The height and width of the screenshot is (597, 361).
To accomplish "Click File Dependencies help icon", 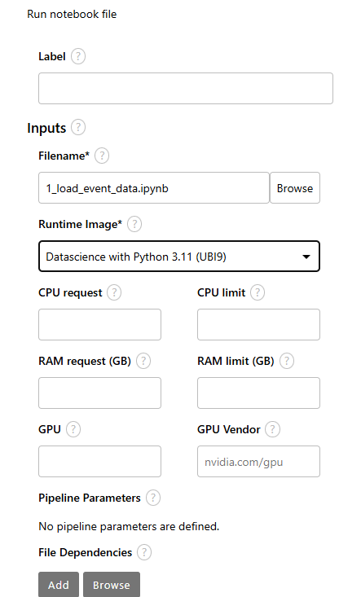I will (144, 552).
